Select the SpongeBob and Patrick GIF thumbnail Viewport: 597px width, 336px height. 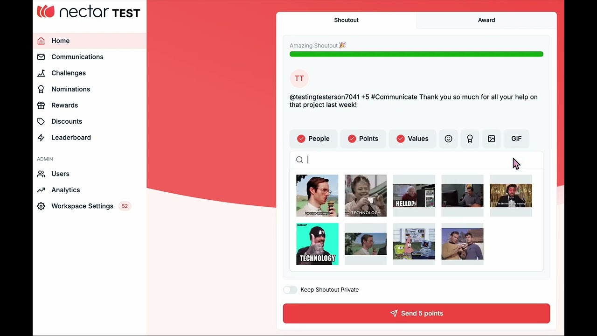414,244
